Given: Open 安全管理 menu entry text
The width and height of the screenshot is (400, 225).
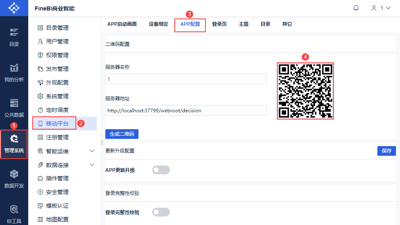Looking at the screenshot, I should click(57, 192).
